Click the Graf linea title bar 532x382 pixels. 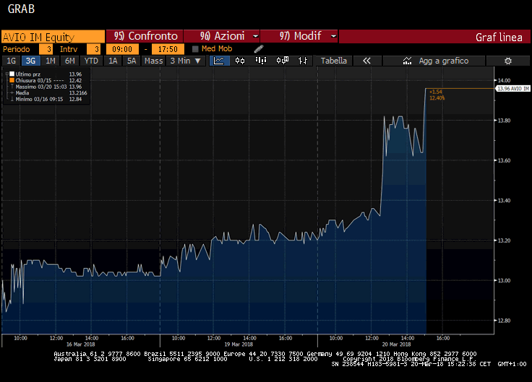[x=434, y=37]
